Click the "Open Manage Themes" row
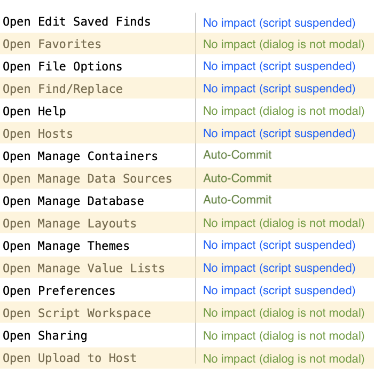Image resolution: width=374 pixels, height=377 pixels. 66,246
